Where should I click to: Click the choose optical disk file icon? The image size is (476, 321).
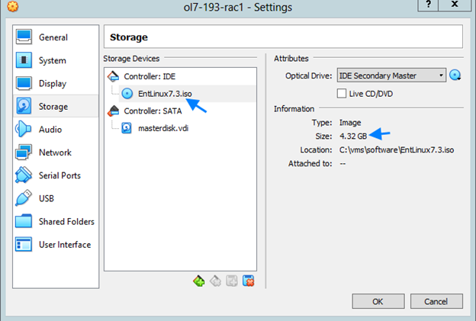tap(455, 75)
